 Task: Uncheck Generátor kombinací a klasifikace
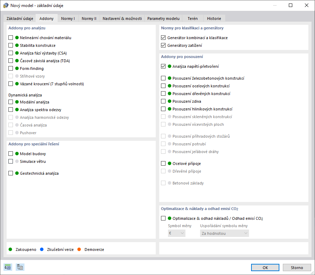(163, 37)
